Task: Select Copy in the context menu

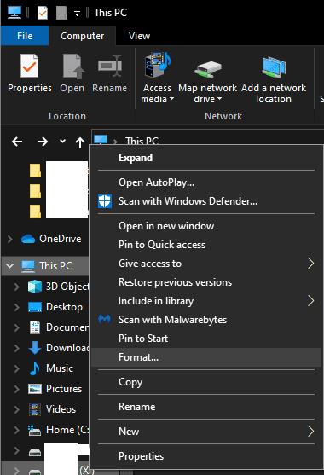Action: pos(205,382)
